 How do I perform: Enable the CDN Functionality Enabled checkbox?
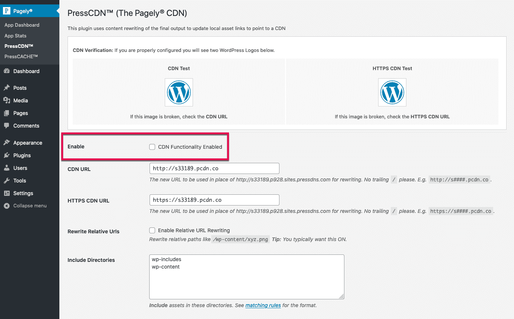coord(152,147)
